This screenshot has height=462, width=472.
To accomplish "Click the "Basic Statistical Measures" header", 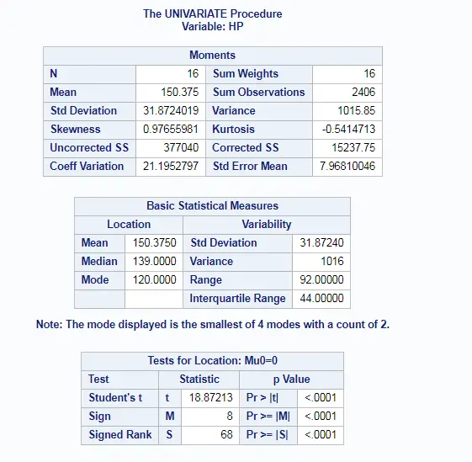I will click(x=213, y=206).
